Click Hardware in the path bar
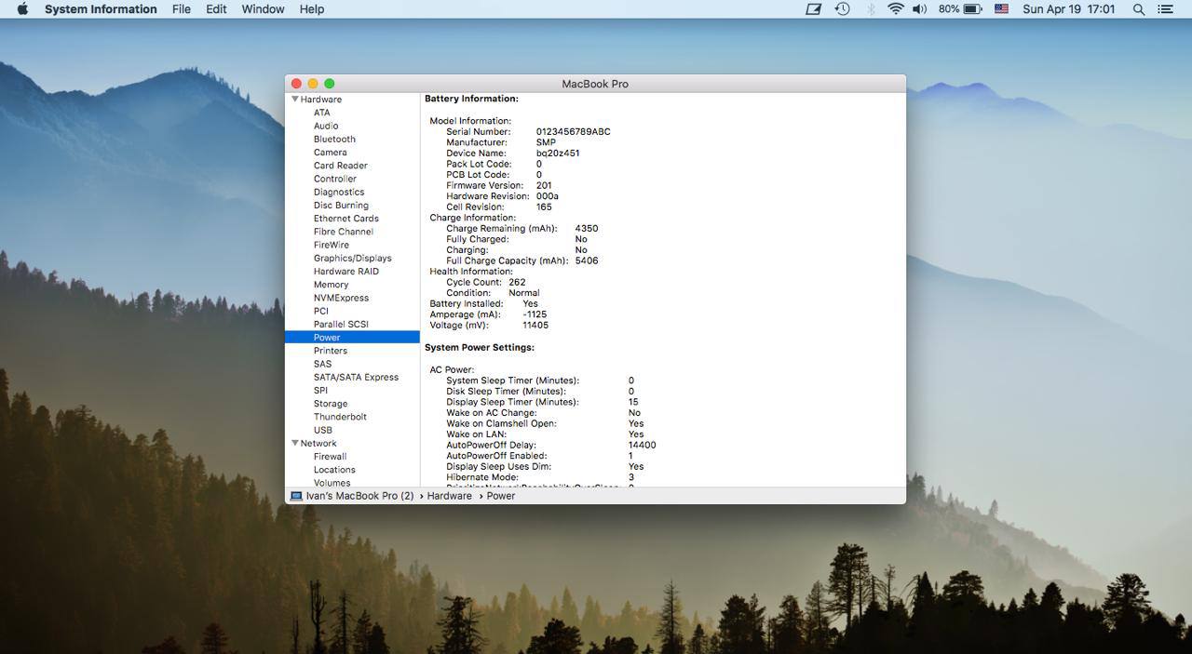Viewport: 1192px width, 654px height. [x=450, y=496]
